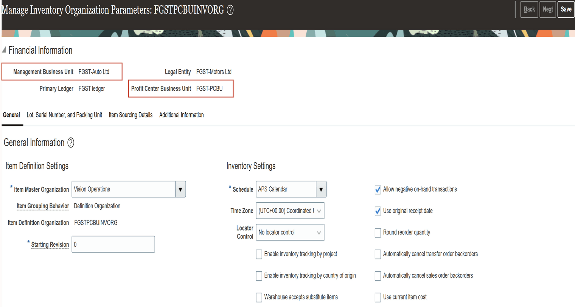The height and width of the screenshot is (307, 575).
Task: Enable Round reorder quantity
Action: tap(378, 233)
